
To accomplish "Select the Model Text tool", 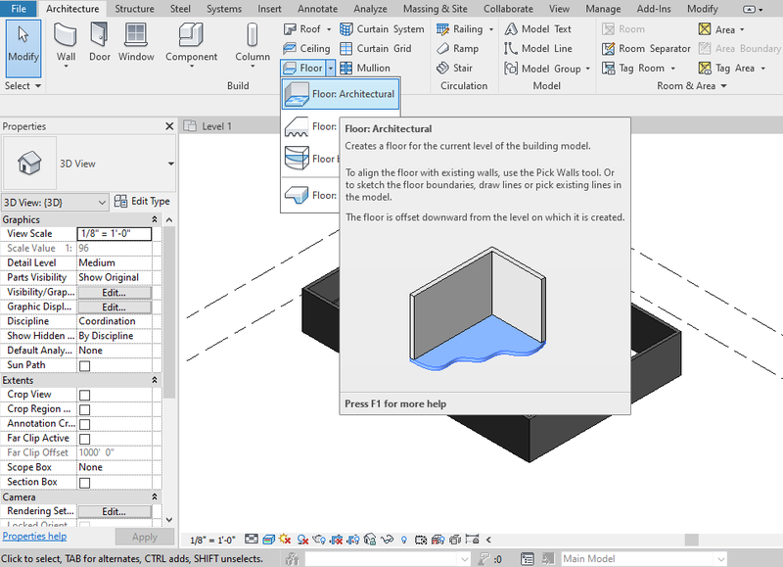I will 537,29.
